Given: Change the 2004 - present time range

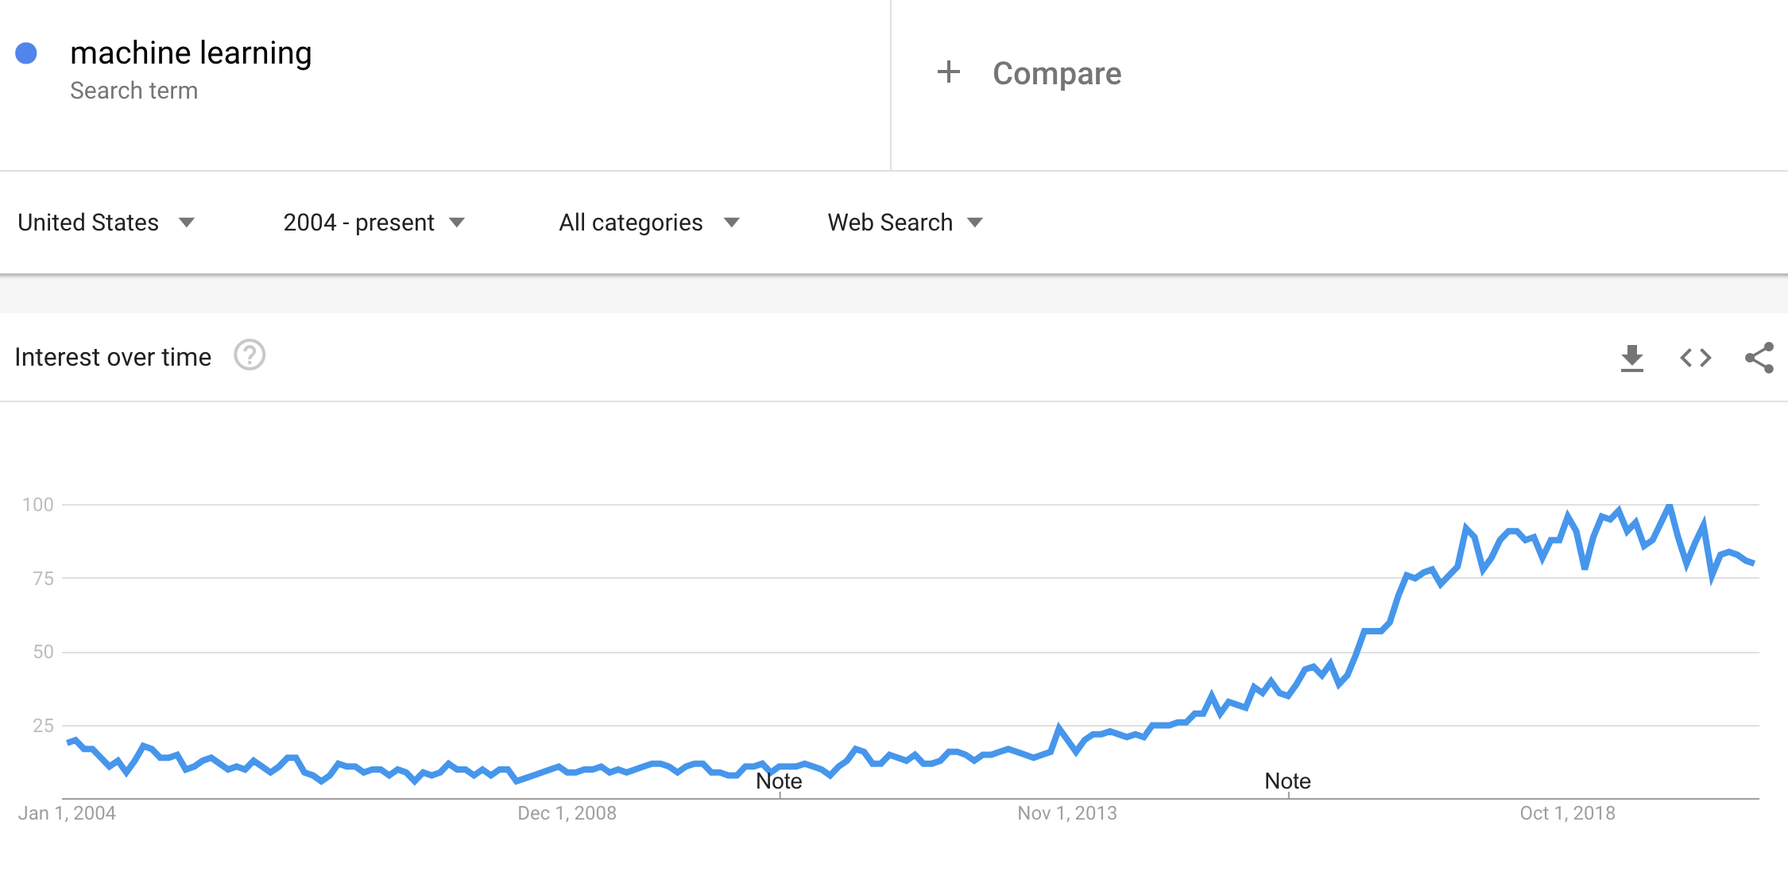Looking at the screenshot, I should pyautogui.click(x=373, y=223).
